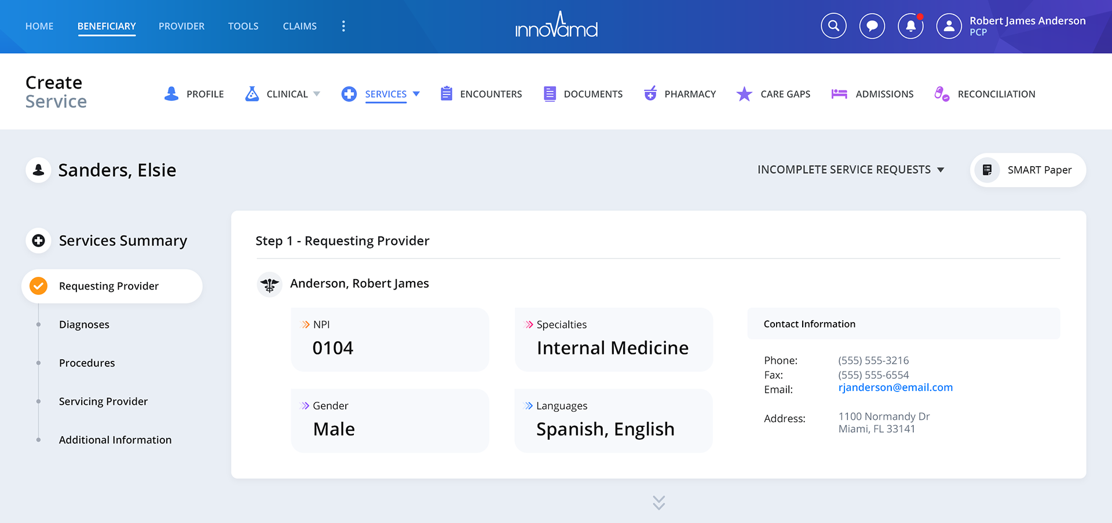This screenshot has width=1112, height=523.
Task: Open Incomplete Service Requests dropdown
Action: (x=851, y=170)
